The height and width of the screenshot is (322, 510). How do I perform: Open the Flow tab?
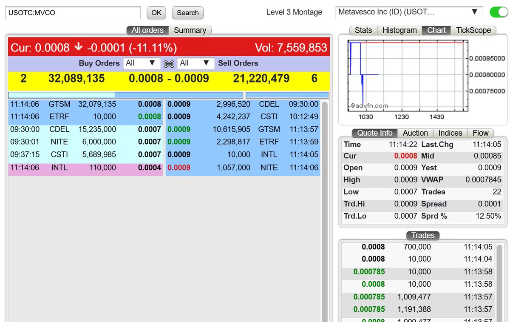(481, 133)
